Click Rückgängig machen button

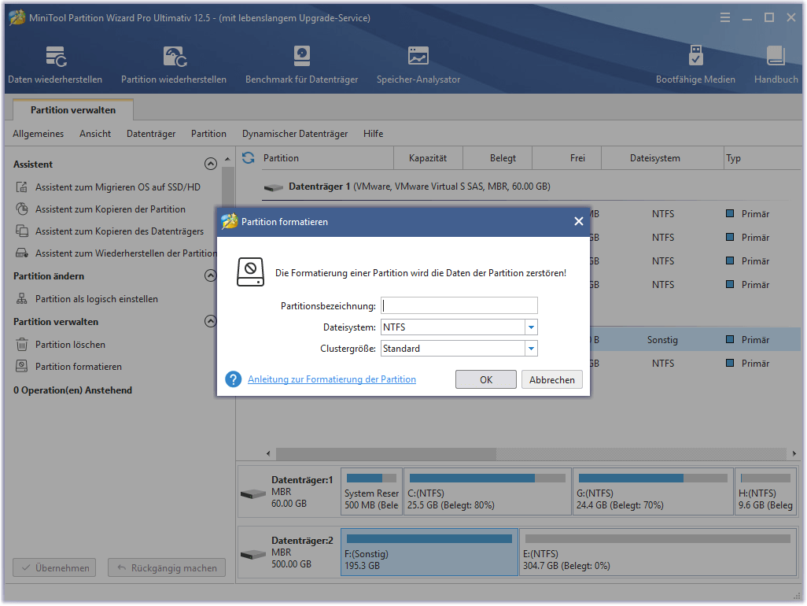click(x=167, y=568)
